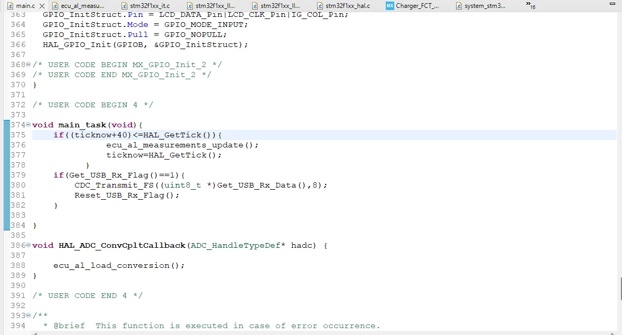Click the USER CODE BEGIN MX_GPIO_Init_2 comment
Image resolution: width=622 pixels, height=335 pixels.
pos(127,64)
